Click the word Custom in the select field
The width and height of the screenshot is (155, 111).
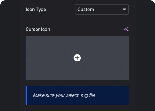coord(86,10)
